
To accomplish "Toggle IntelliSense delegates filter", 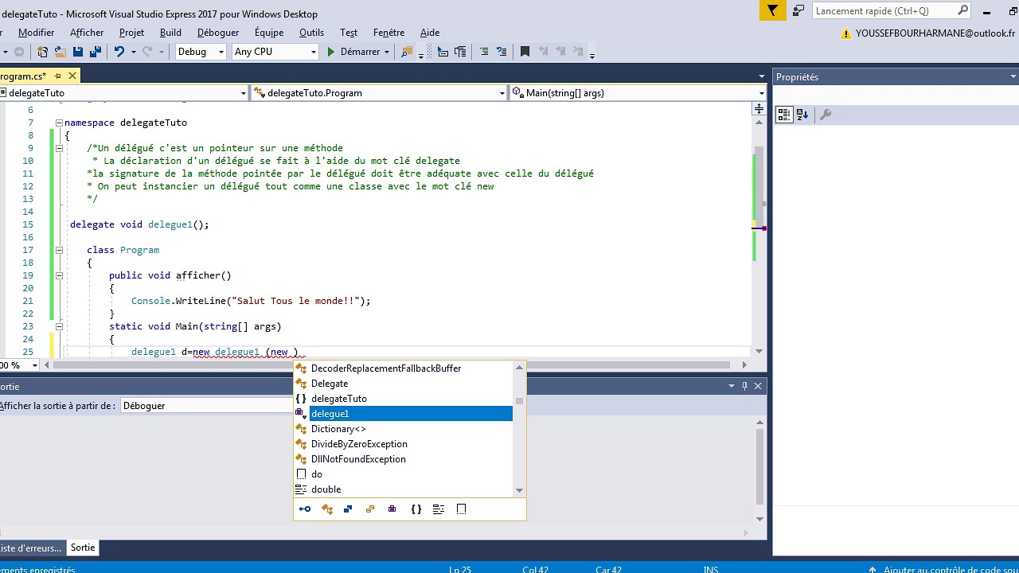I will coord(392,509).
